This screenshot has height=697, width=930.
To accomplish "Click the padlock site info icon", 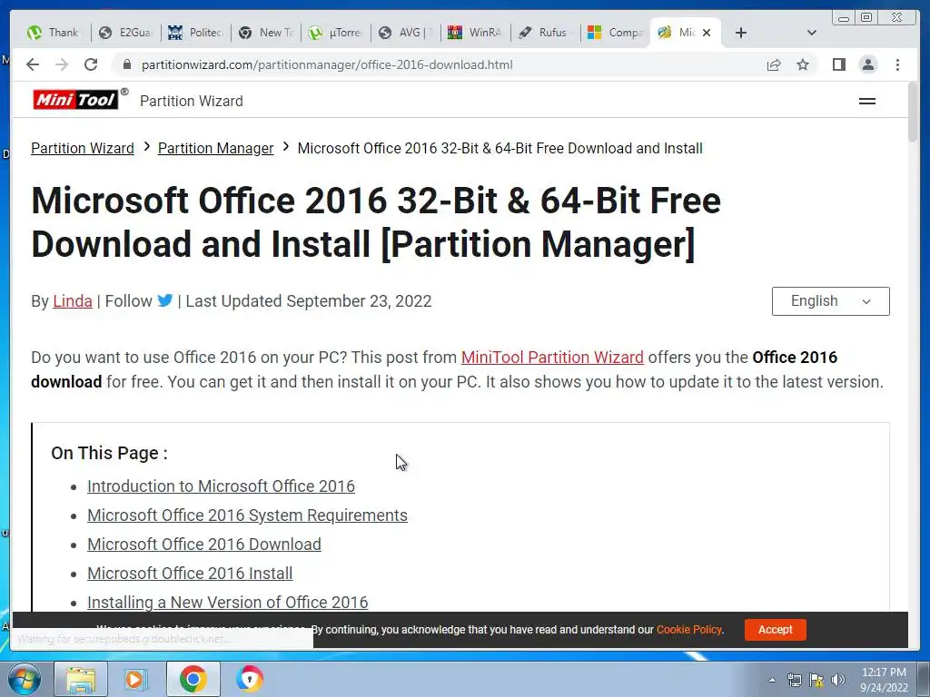I will point(126,64).
